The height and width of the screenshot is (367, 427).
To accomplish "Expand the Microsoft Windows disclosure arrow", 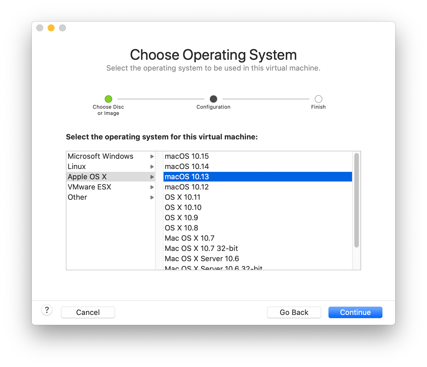I will (x=152, y=156).
